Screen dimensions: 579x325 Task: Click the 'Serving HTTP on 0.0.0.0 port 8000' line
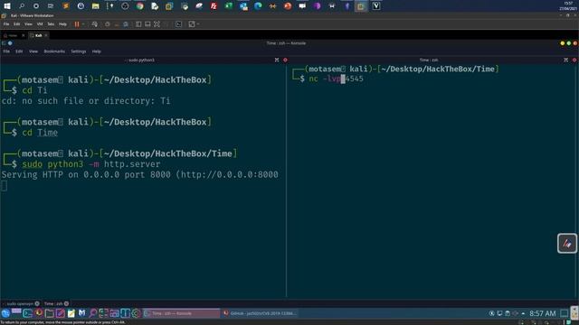(139, 174)
